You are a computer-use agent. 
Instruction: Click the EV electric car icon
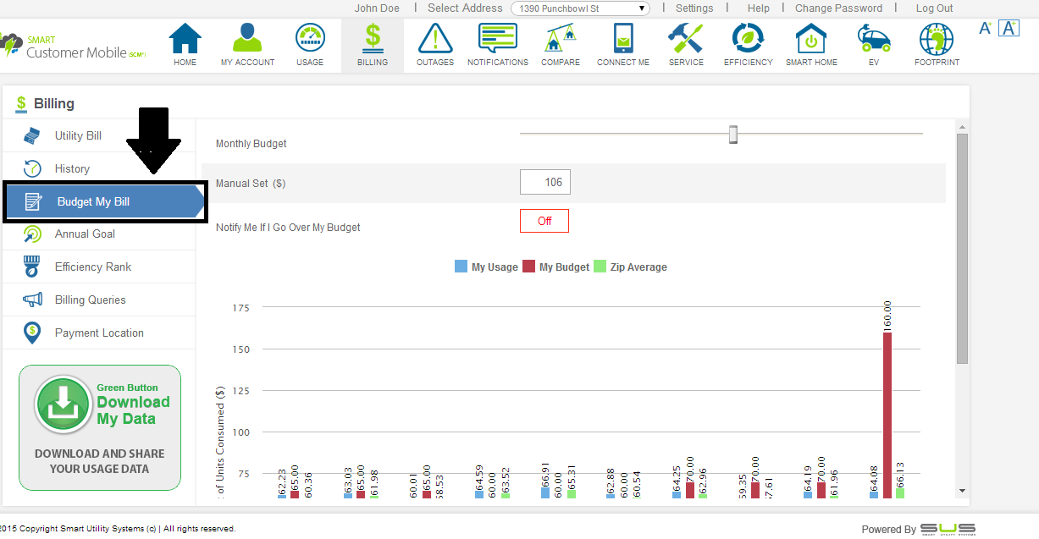click(874, 40)
